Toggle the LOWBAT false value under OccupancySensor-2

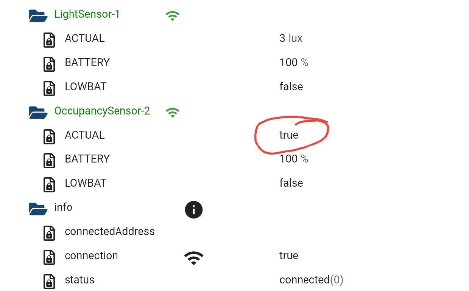(x=291, y=183)
